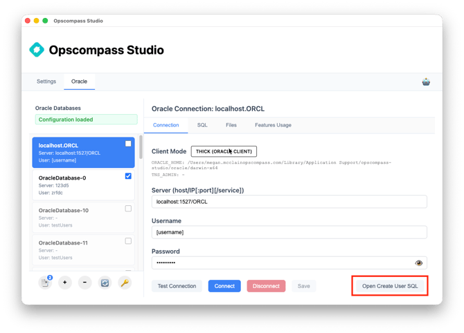Check the OracleDatabase-11 checkbox

(128, 241)
